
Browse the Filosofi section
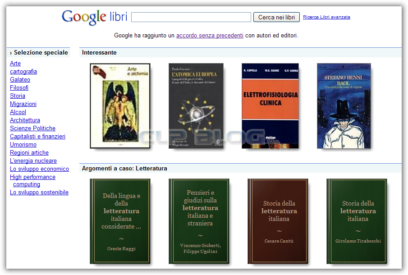[18, 87]
